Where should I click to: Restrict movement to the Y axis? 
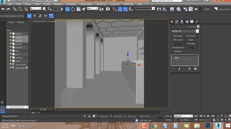[35, 16]
